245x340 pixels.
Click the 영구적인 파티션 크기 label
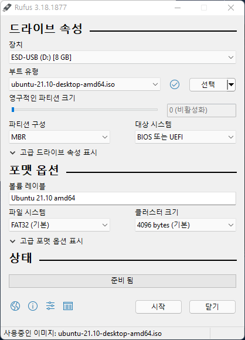point(42,98)
